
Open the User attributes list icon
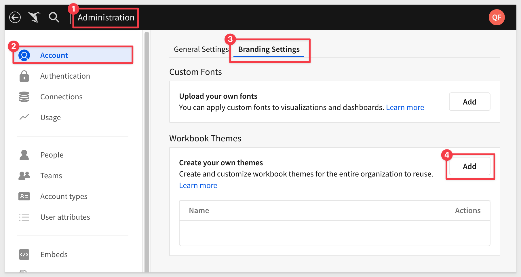point(24,217)
